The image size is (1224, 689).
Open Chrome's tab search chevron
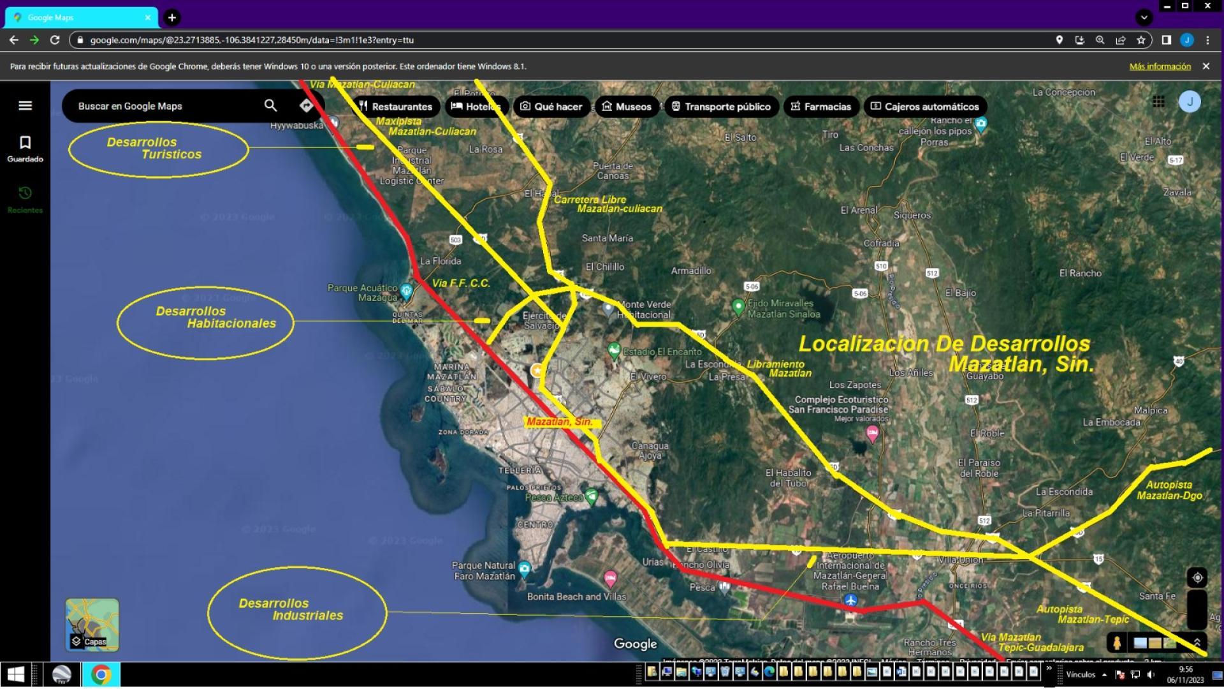[1144, 17]
